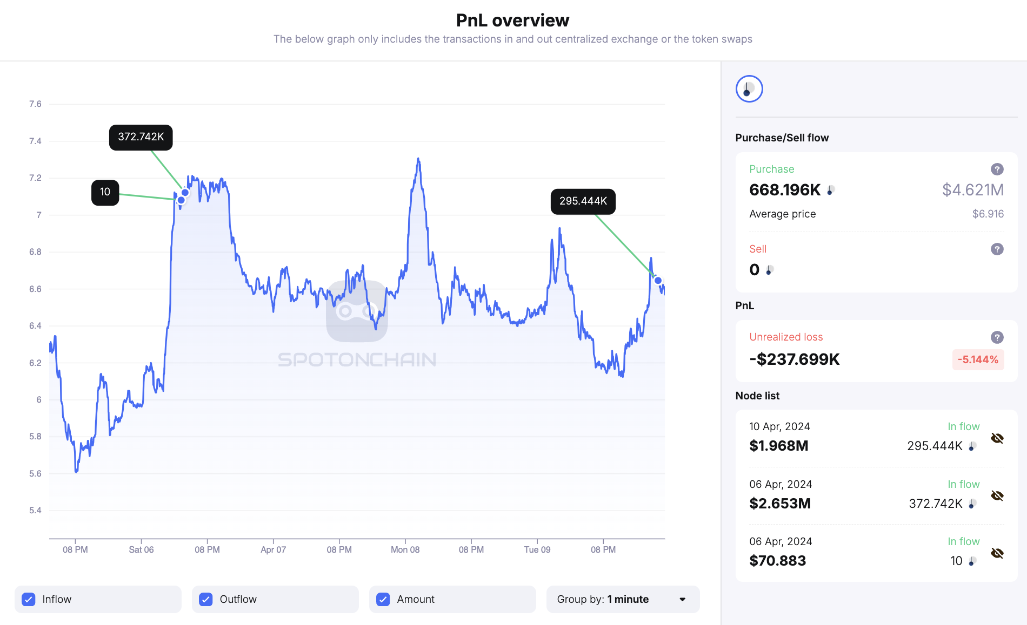Click the eye icon on the $70.883 node row
The height and width of the screenshot is (625, 1027).
(x=996, y=553)
